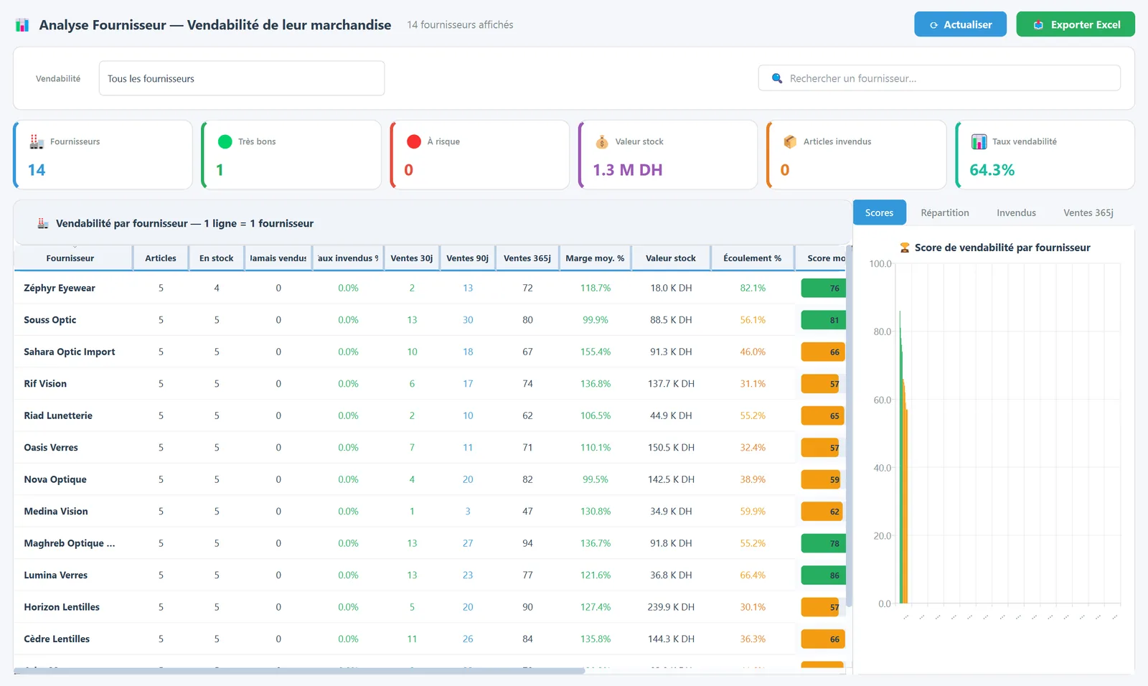Open the Ventes 365j tab

(x=1088, y=212)
